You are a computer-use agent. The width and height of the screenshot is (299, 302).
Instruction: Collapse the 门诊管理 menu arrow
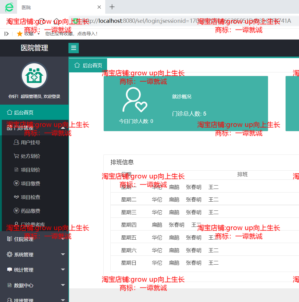(x=63, y=127)
